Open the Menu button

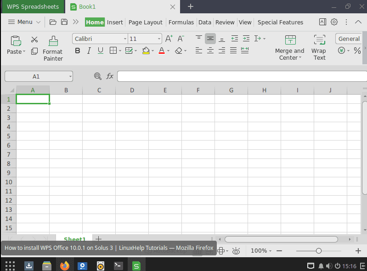[x=24, y=22]
